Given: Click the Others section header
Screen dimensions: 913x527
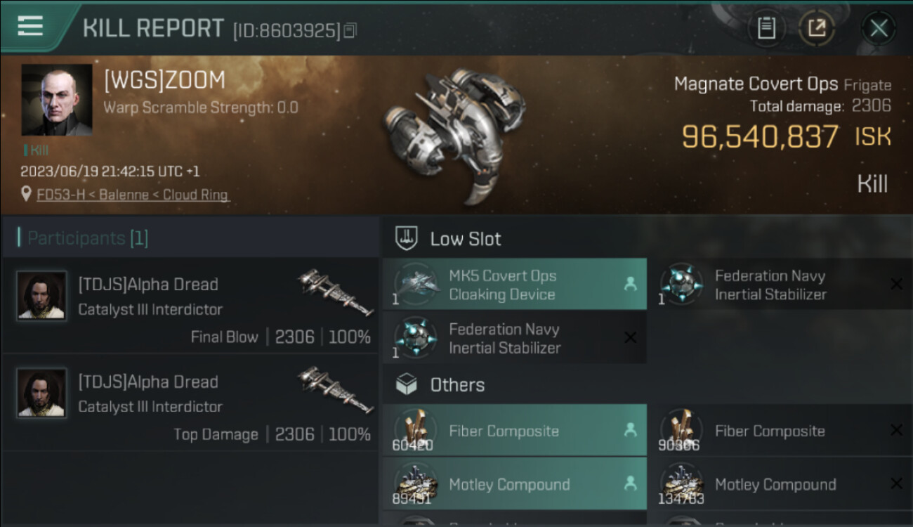Looking at the screenshot, I should [456, 385].
